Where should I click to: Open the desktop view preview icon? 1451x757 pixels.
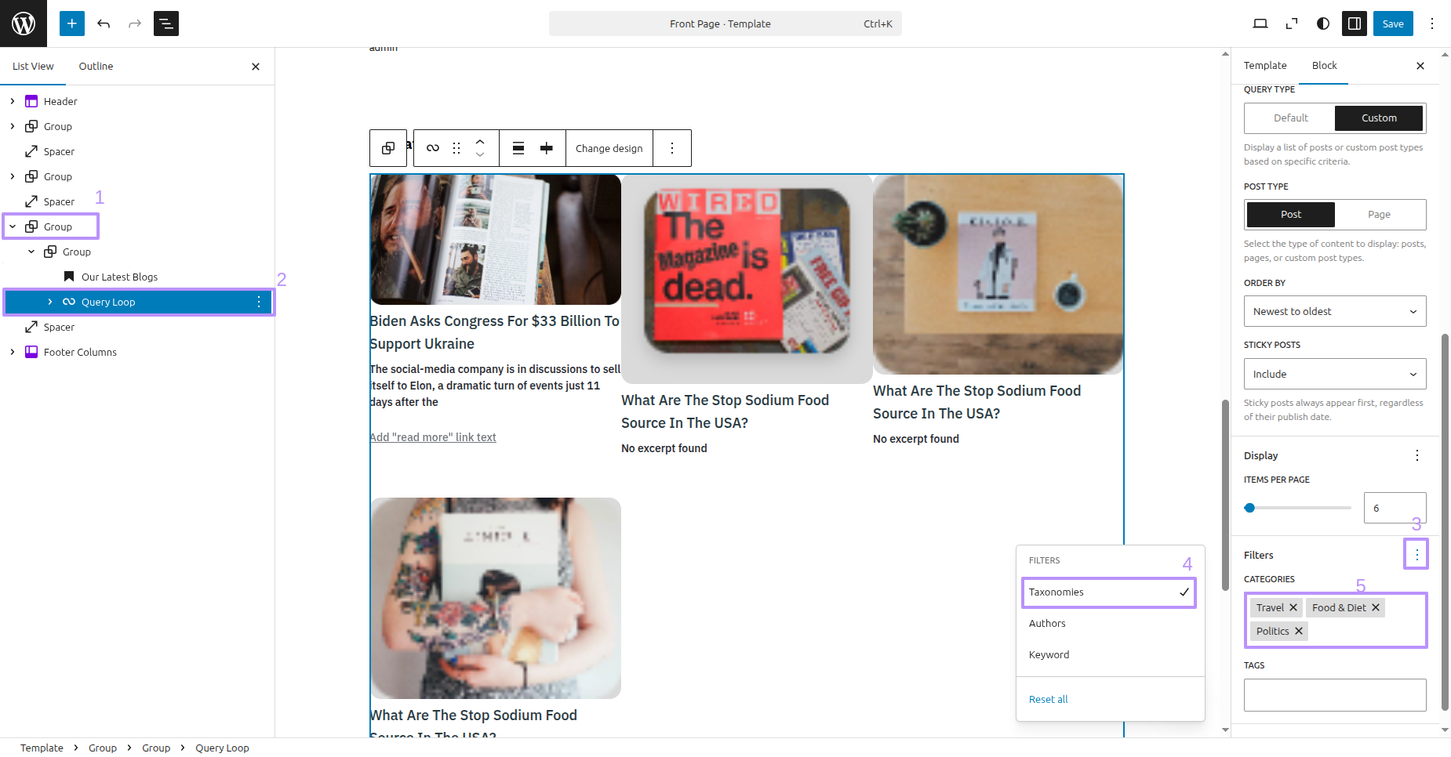(1260, 24)
